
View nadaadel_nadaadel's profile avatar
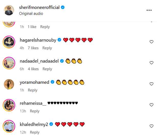(9, 63)
